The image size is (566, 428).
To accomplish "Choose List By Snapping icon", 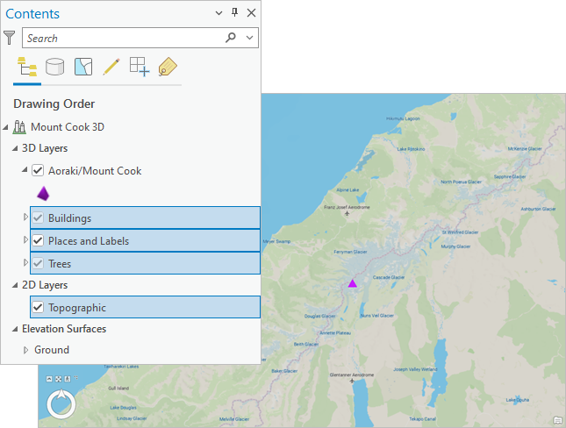I will pyautogui.click(x=140, y=67).
